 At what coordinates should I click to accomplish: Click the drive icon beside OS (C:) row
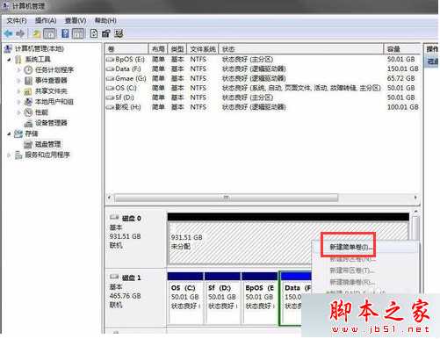tap(110, 88)
